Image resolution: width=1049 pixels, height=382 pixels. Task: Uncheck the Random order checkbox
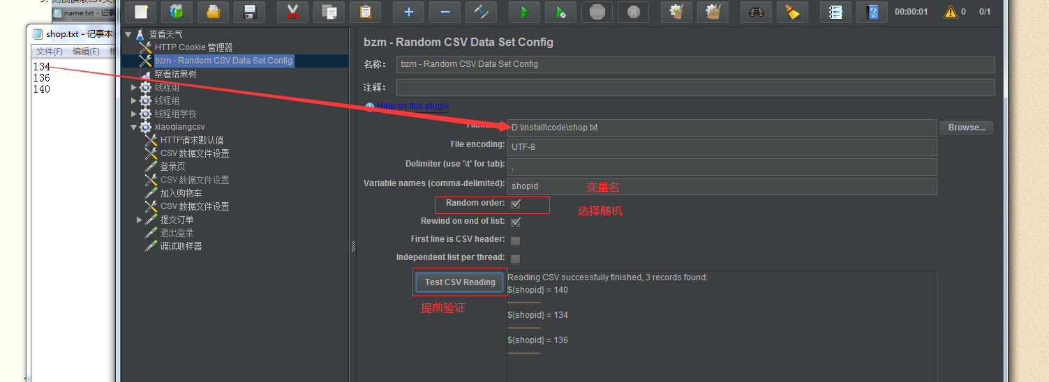click(x=515, y=204)
